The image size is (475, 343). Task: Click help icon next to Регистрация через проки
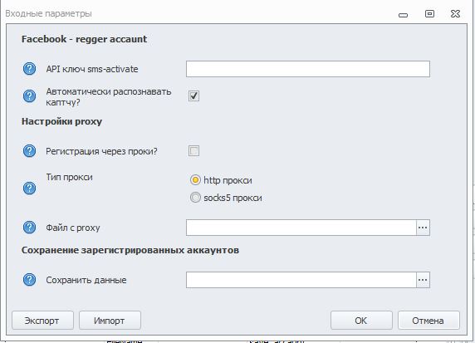[29, 150]
